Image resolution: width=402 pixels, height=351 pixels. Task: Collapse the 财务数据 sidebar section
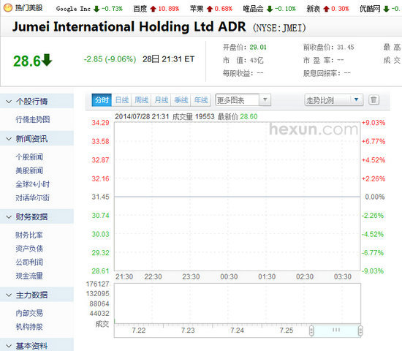9,216
